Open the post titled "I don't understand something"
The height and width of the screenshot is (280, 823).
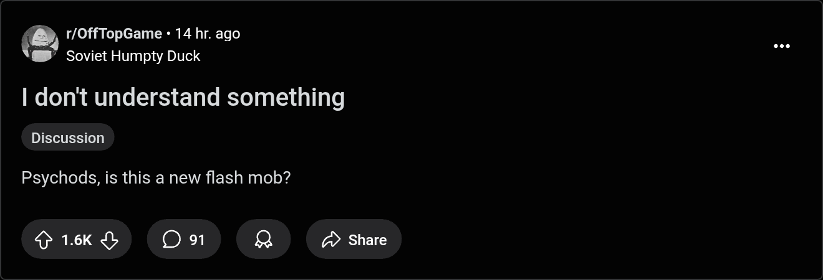tap(183, 98)
